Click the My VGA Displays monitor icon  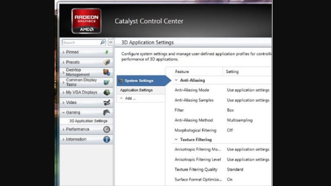tap(106, 93)
